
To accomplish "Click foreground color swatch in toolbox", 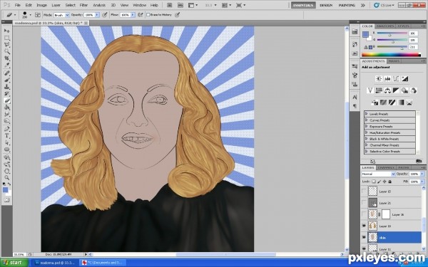I will tap(5, 190).
